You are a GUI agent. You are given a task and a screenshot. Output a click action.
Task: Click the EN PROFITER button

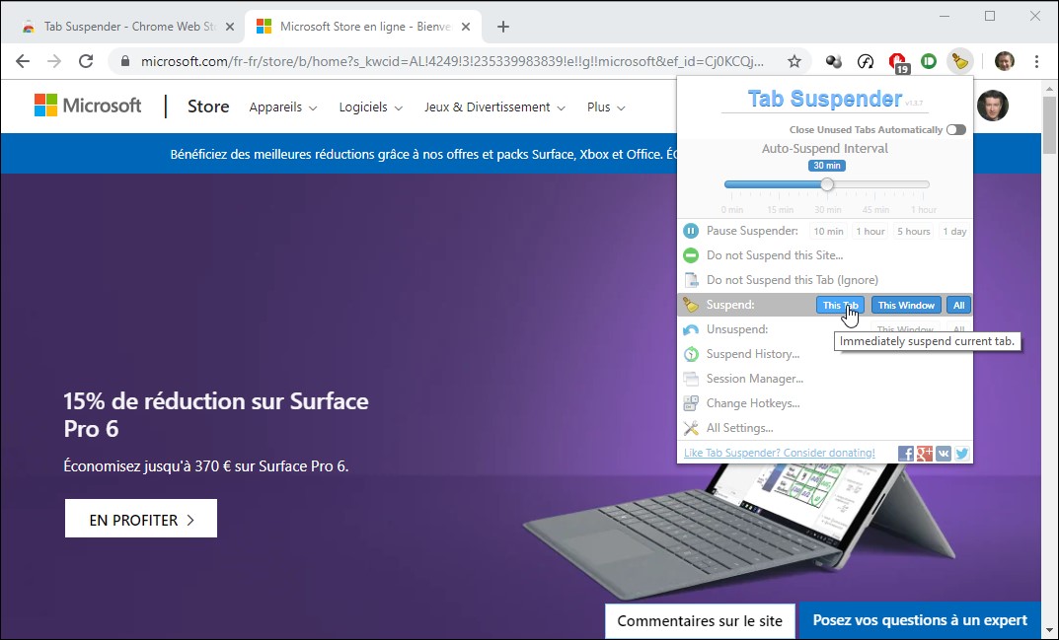click(141, 519)
